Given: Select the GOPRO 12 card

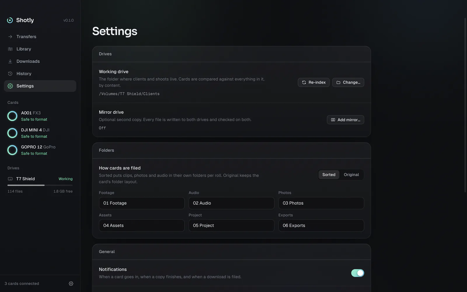Looking at the screenshot, I should pyautogui.click(x=40, y=150).
